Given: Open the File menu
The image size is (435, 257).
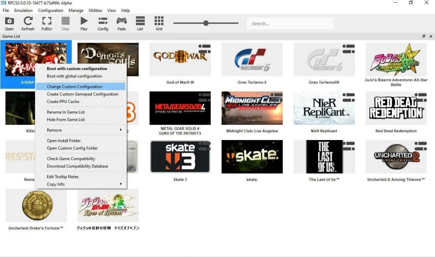Looking at the screenshot, I should pos(6,11).
